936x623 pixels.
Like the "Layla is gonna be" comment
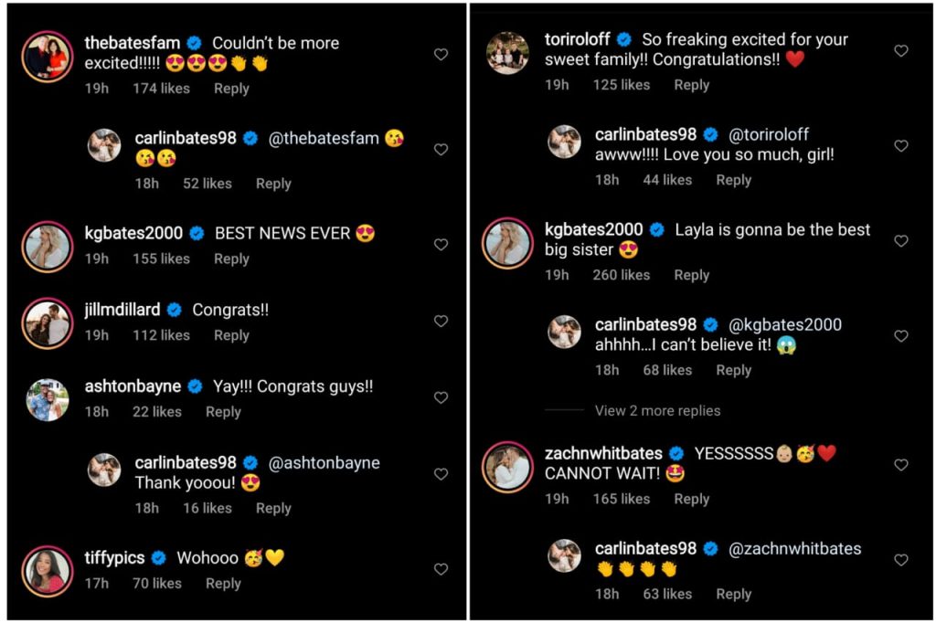(901, 241)
